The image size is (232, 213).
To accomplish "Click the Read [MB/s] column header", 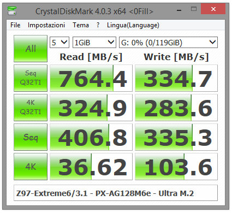I will coord(91,57).
